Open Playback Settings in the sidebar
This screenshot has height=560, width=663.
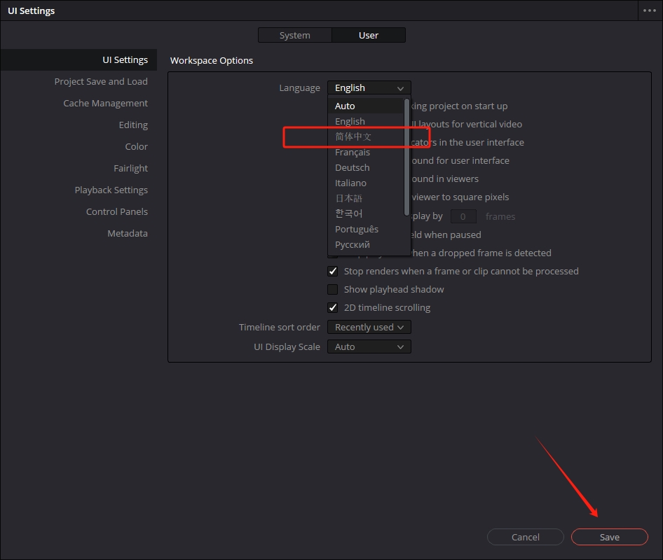tap(111, 190)
